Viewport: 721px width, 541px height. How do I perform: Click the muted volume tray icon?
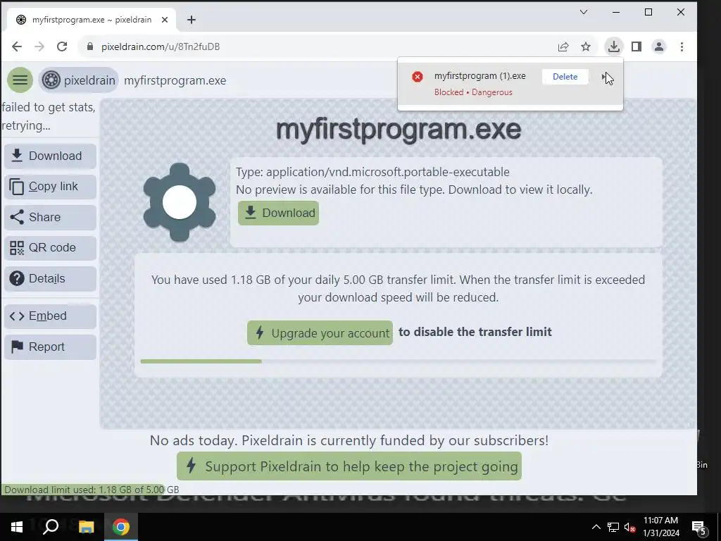pos(629,527)
